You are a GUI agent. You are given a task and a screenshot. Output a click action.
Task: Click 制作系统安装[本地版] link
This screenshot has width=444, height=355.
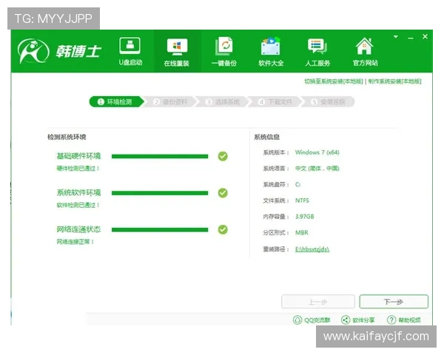click(x=394, y=81)
